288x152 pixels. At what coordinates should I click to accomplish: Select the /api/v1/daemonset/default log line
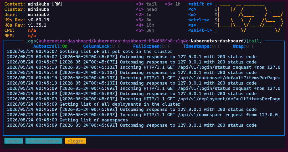click(x=144, y=78)
